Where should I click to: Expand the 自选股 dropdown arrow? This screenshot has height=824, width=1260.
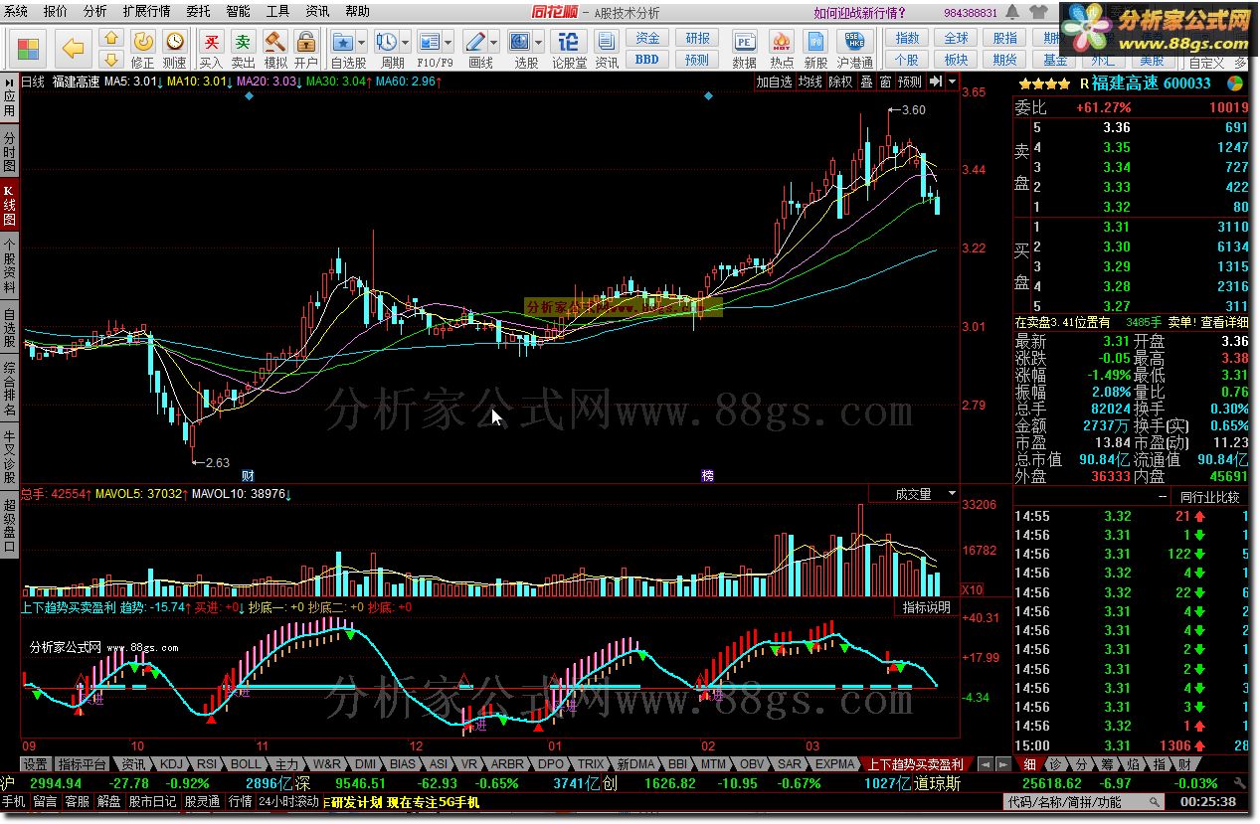[362, 42]
